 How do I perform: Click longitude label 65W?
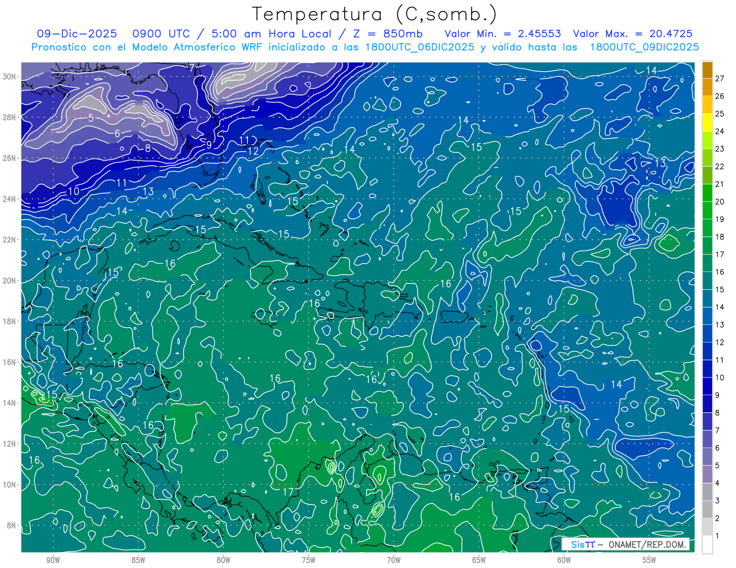click(x=479, y=560)
